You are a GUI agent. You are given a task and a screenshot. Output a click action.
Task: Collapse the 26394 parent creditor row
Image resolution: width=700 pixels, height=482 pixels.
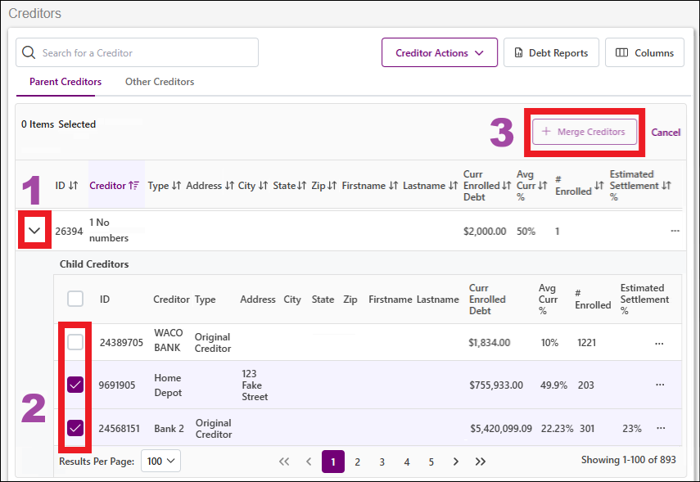click(x=34, y=230)
